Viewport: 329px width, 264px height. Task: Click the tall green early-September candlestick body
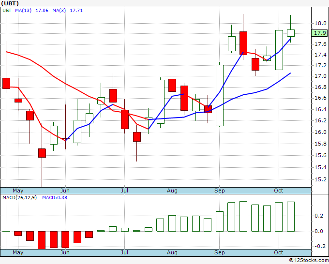(x=220, y=95)
